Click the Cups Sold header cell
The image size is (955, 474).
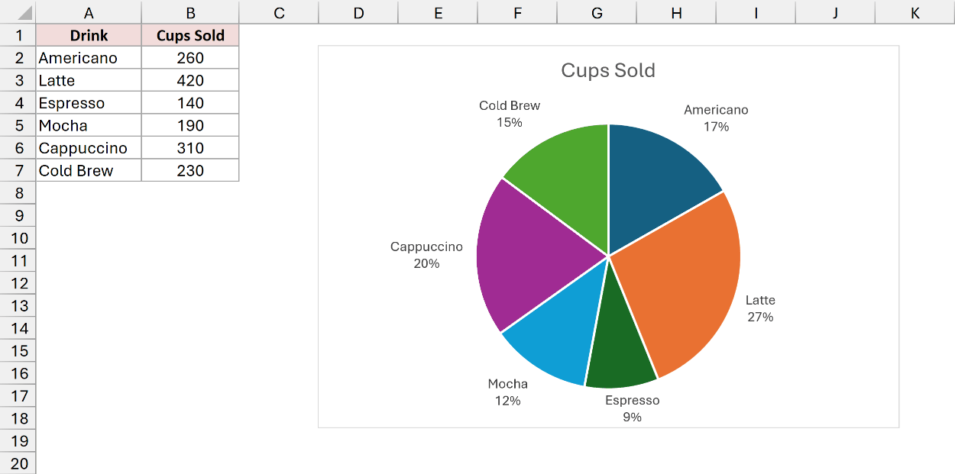190,35
